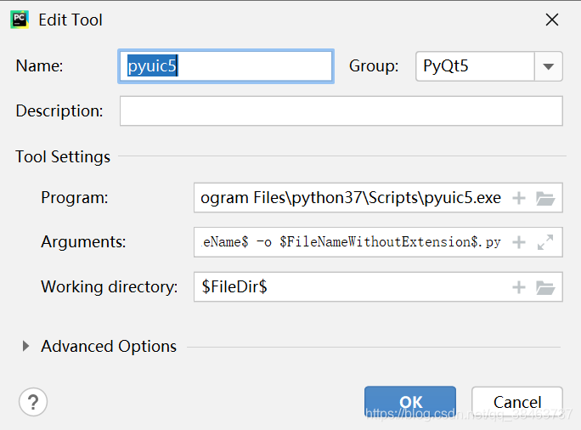581x430 pixels.
Task: Browse for the Working directory folder
Action: pos(545,287)
